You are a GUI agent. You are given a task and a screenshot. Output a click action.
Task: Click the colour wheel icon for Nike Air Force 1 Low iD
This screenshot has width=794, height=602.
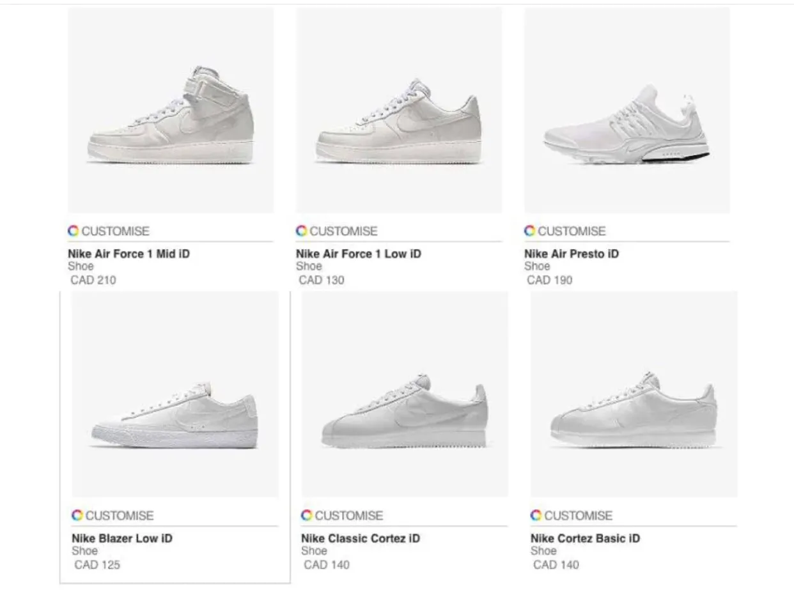(x=300, y=231)
